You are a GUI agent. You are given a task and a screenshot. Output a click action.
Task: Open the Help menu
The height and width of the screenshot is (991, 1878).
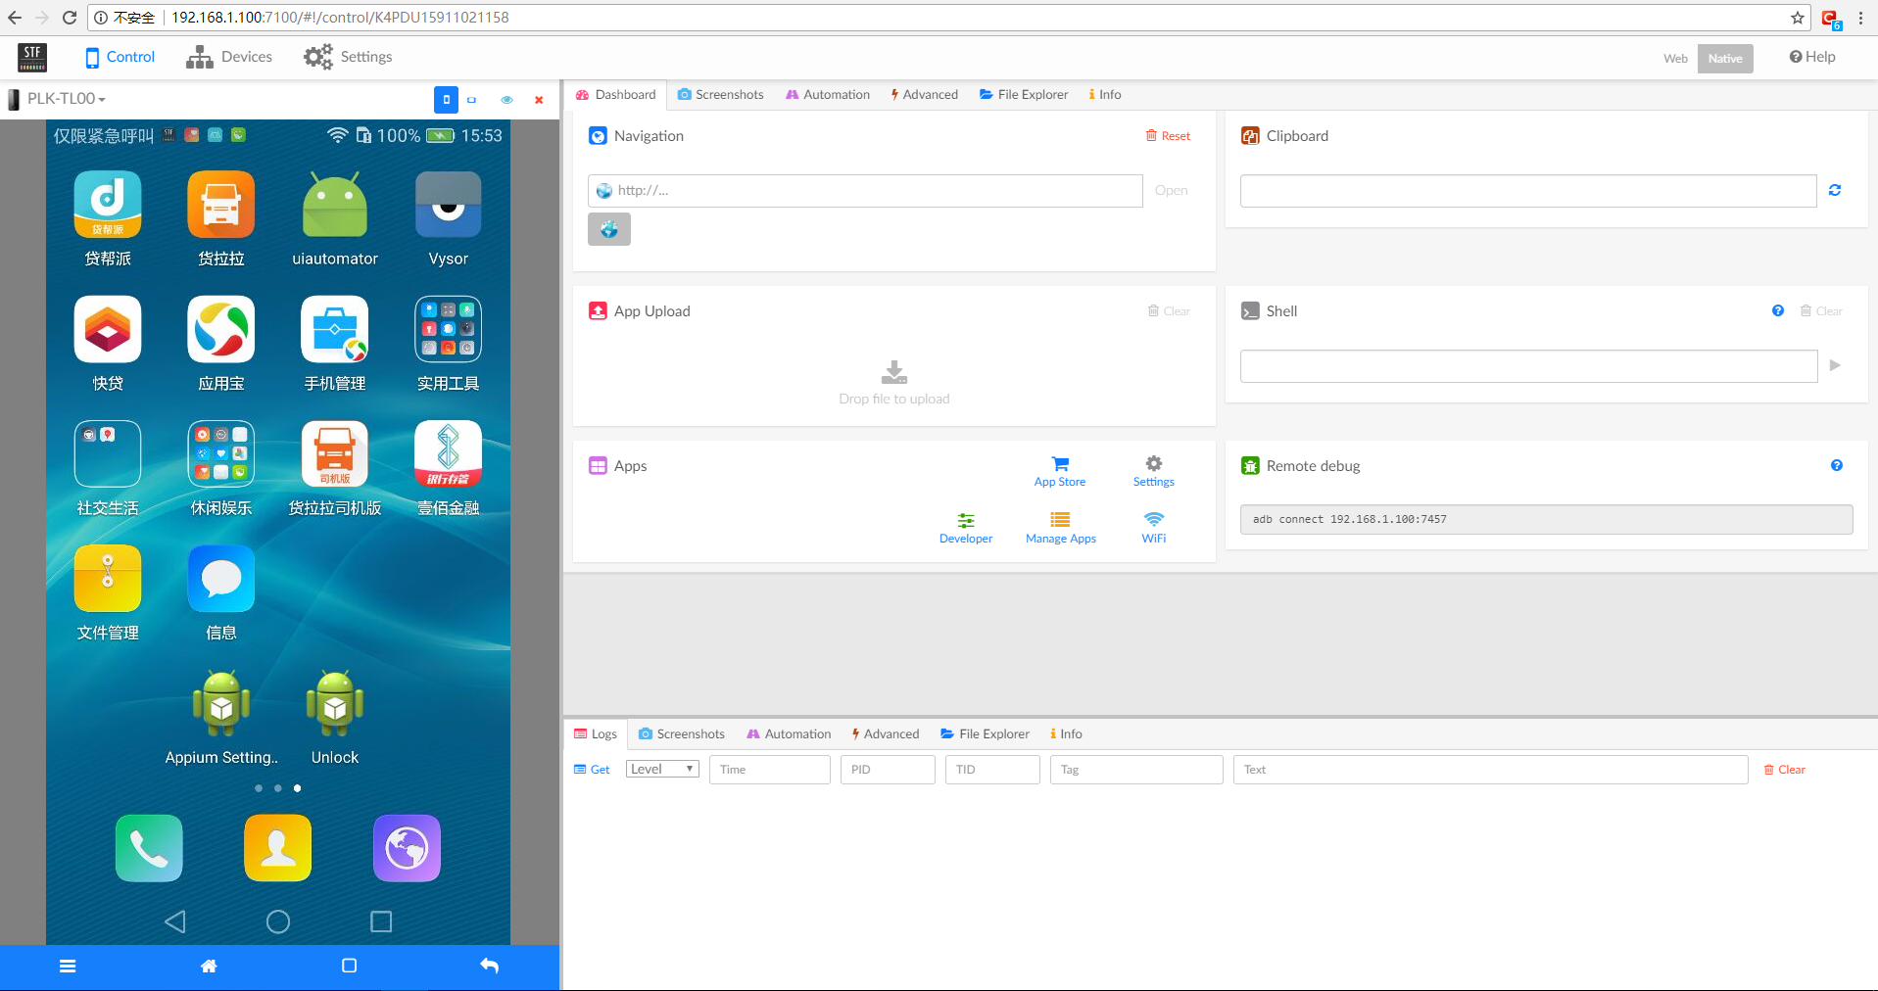click(x=1812, y=57)
